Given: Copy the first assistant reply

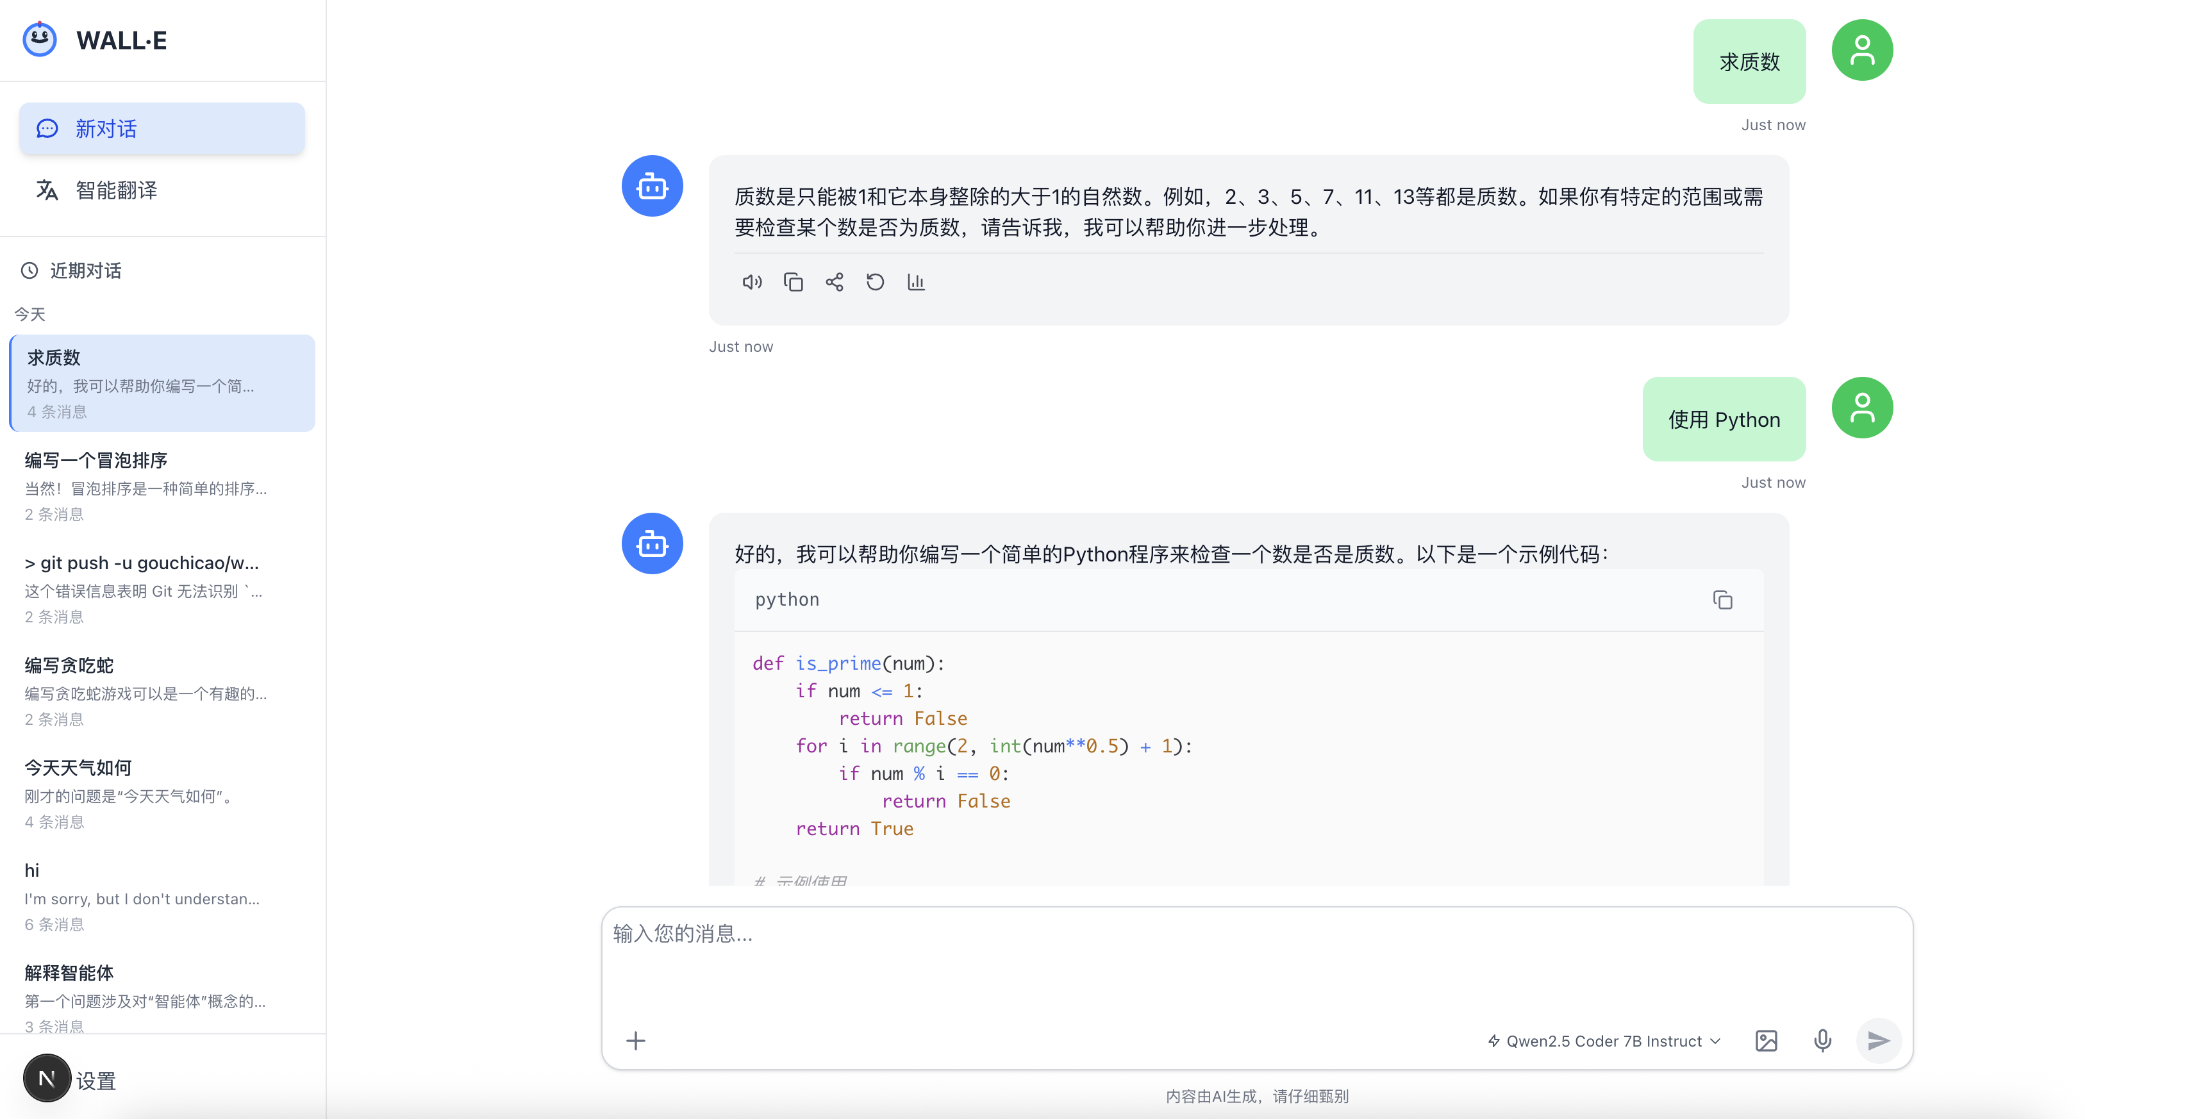Looking at the screenshot, I should click(x=793, y=282).
